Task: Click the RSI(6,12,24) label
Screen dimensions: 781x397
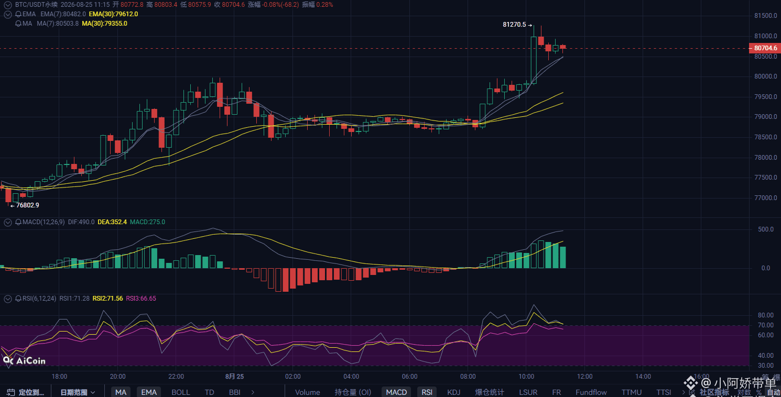Action: (39, 299)
